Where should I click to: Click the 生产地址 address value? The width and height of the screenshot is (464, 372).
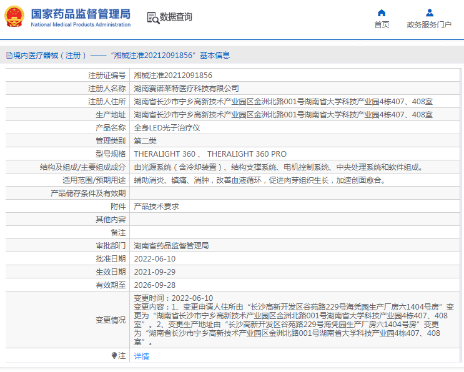coord(283,115)
